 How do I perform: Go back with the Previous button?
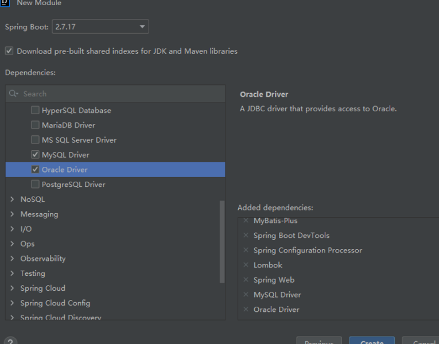tap(319, 341)
